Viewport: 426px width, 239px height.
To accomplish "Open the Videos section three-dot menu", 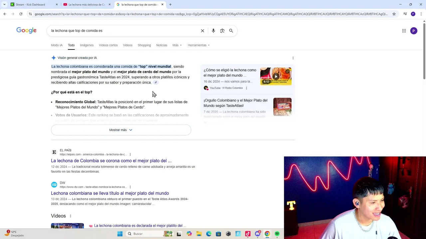I will (70, 216).
